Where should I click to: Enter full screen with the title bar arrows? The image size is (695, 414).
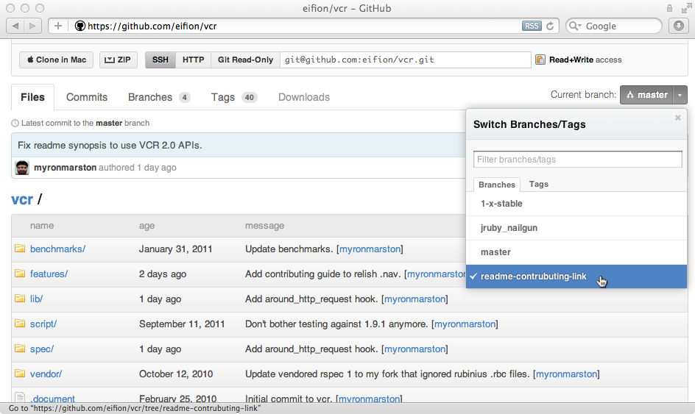coord(686,8)
